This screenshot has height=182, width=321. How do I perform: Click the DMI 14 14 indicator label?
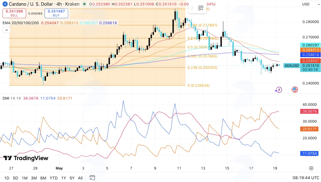click(x=12, y=98)
